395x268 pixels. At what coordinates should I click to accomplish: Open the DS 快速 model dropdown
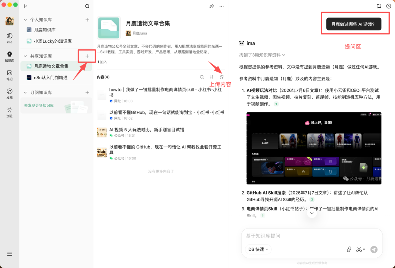pos(258,249)
